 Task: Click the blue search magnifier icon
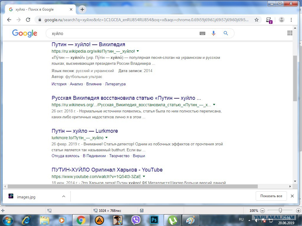(x=226, y=33)
